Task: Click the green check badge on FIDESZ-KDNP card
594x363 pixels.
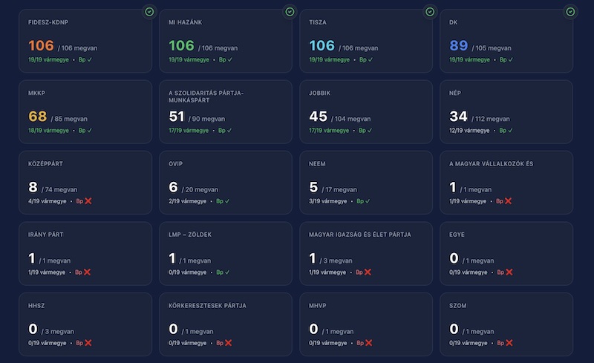Action: pos(149,12)
